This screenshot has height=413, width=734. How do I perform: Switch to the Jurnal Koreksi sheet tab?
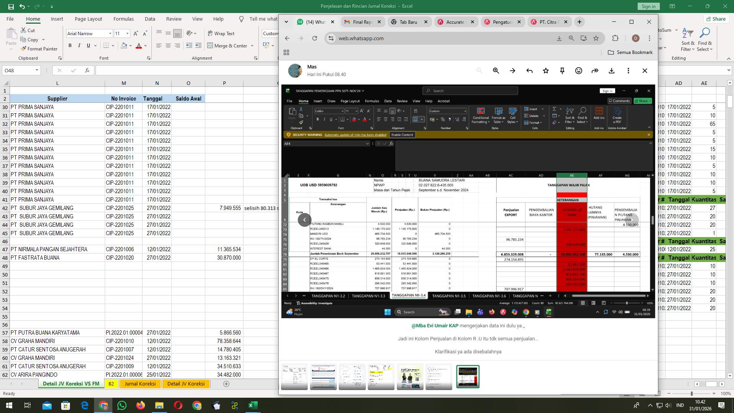140,384
